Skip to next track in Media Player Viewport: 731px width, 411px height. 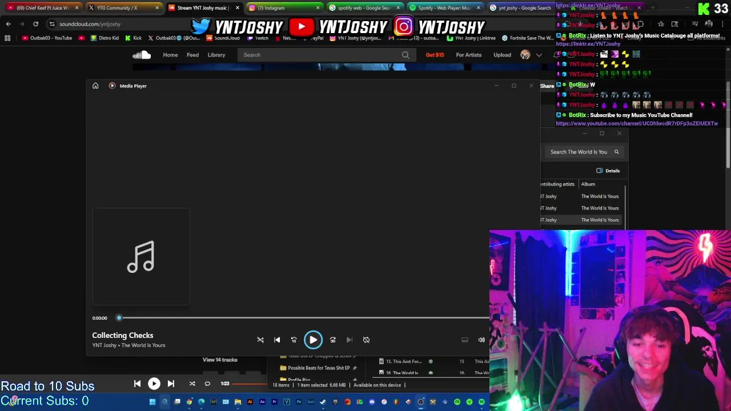point(350,340)
